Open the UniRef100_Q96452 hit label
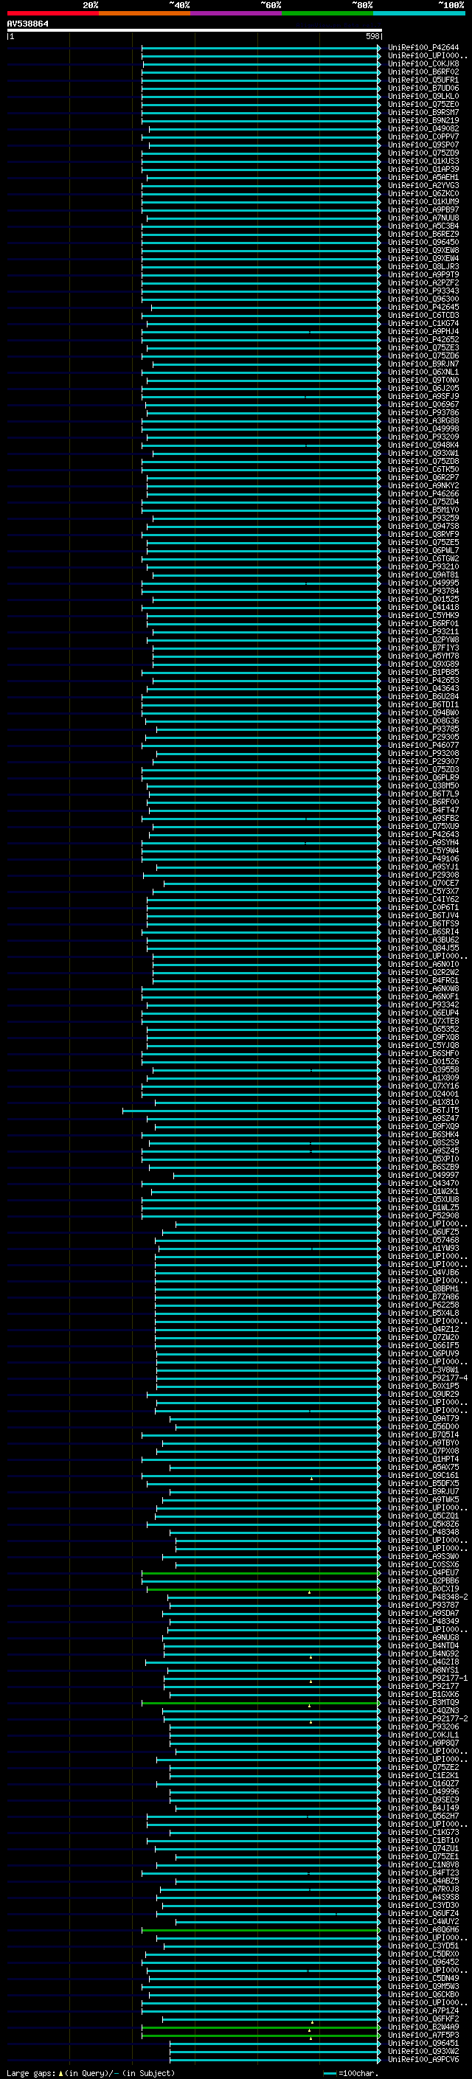The width and height of the screenshot is (472, 2079). click(x=423, y=1962)
